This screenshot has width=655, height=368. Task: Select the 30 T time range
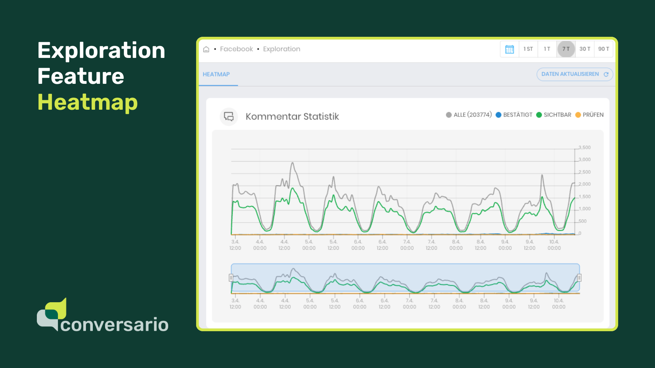585,49
